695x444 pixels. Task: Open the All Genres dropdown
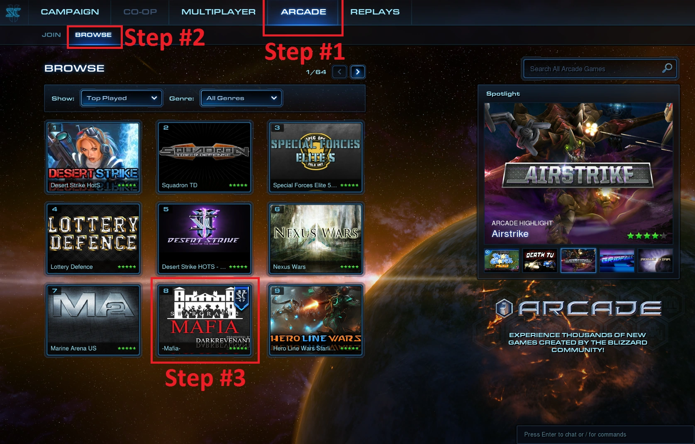coord(241,98)
